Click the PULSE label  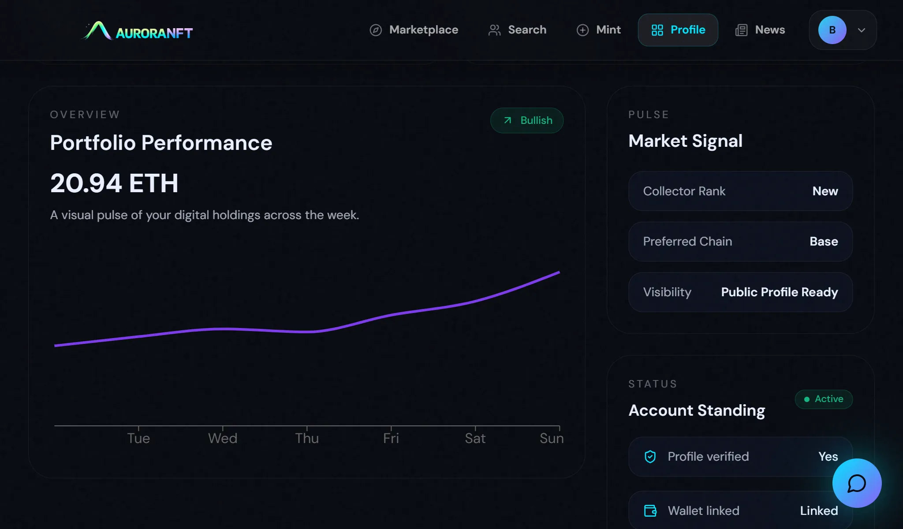point(649,115)
